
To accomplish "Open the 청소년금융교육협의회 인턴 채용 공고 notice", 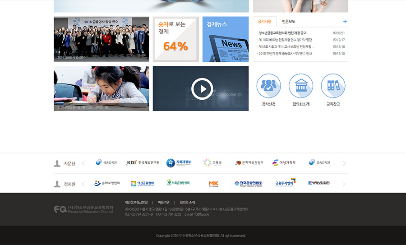I will pos(283,33).
